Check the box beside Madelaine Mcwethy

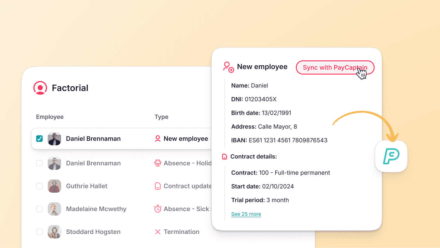tap(39, 209)
